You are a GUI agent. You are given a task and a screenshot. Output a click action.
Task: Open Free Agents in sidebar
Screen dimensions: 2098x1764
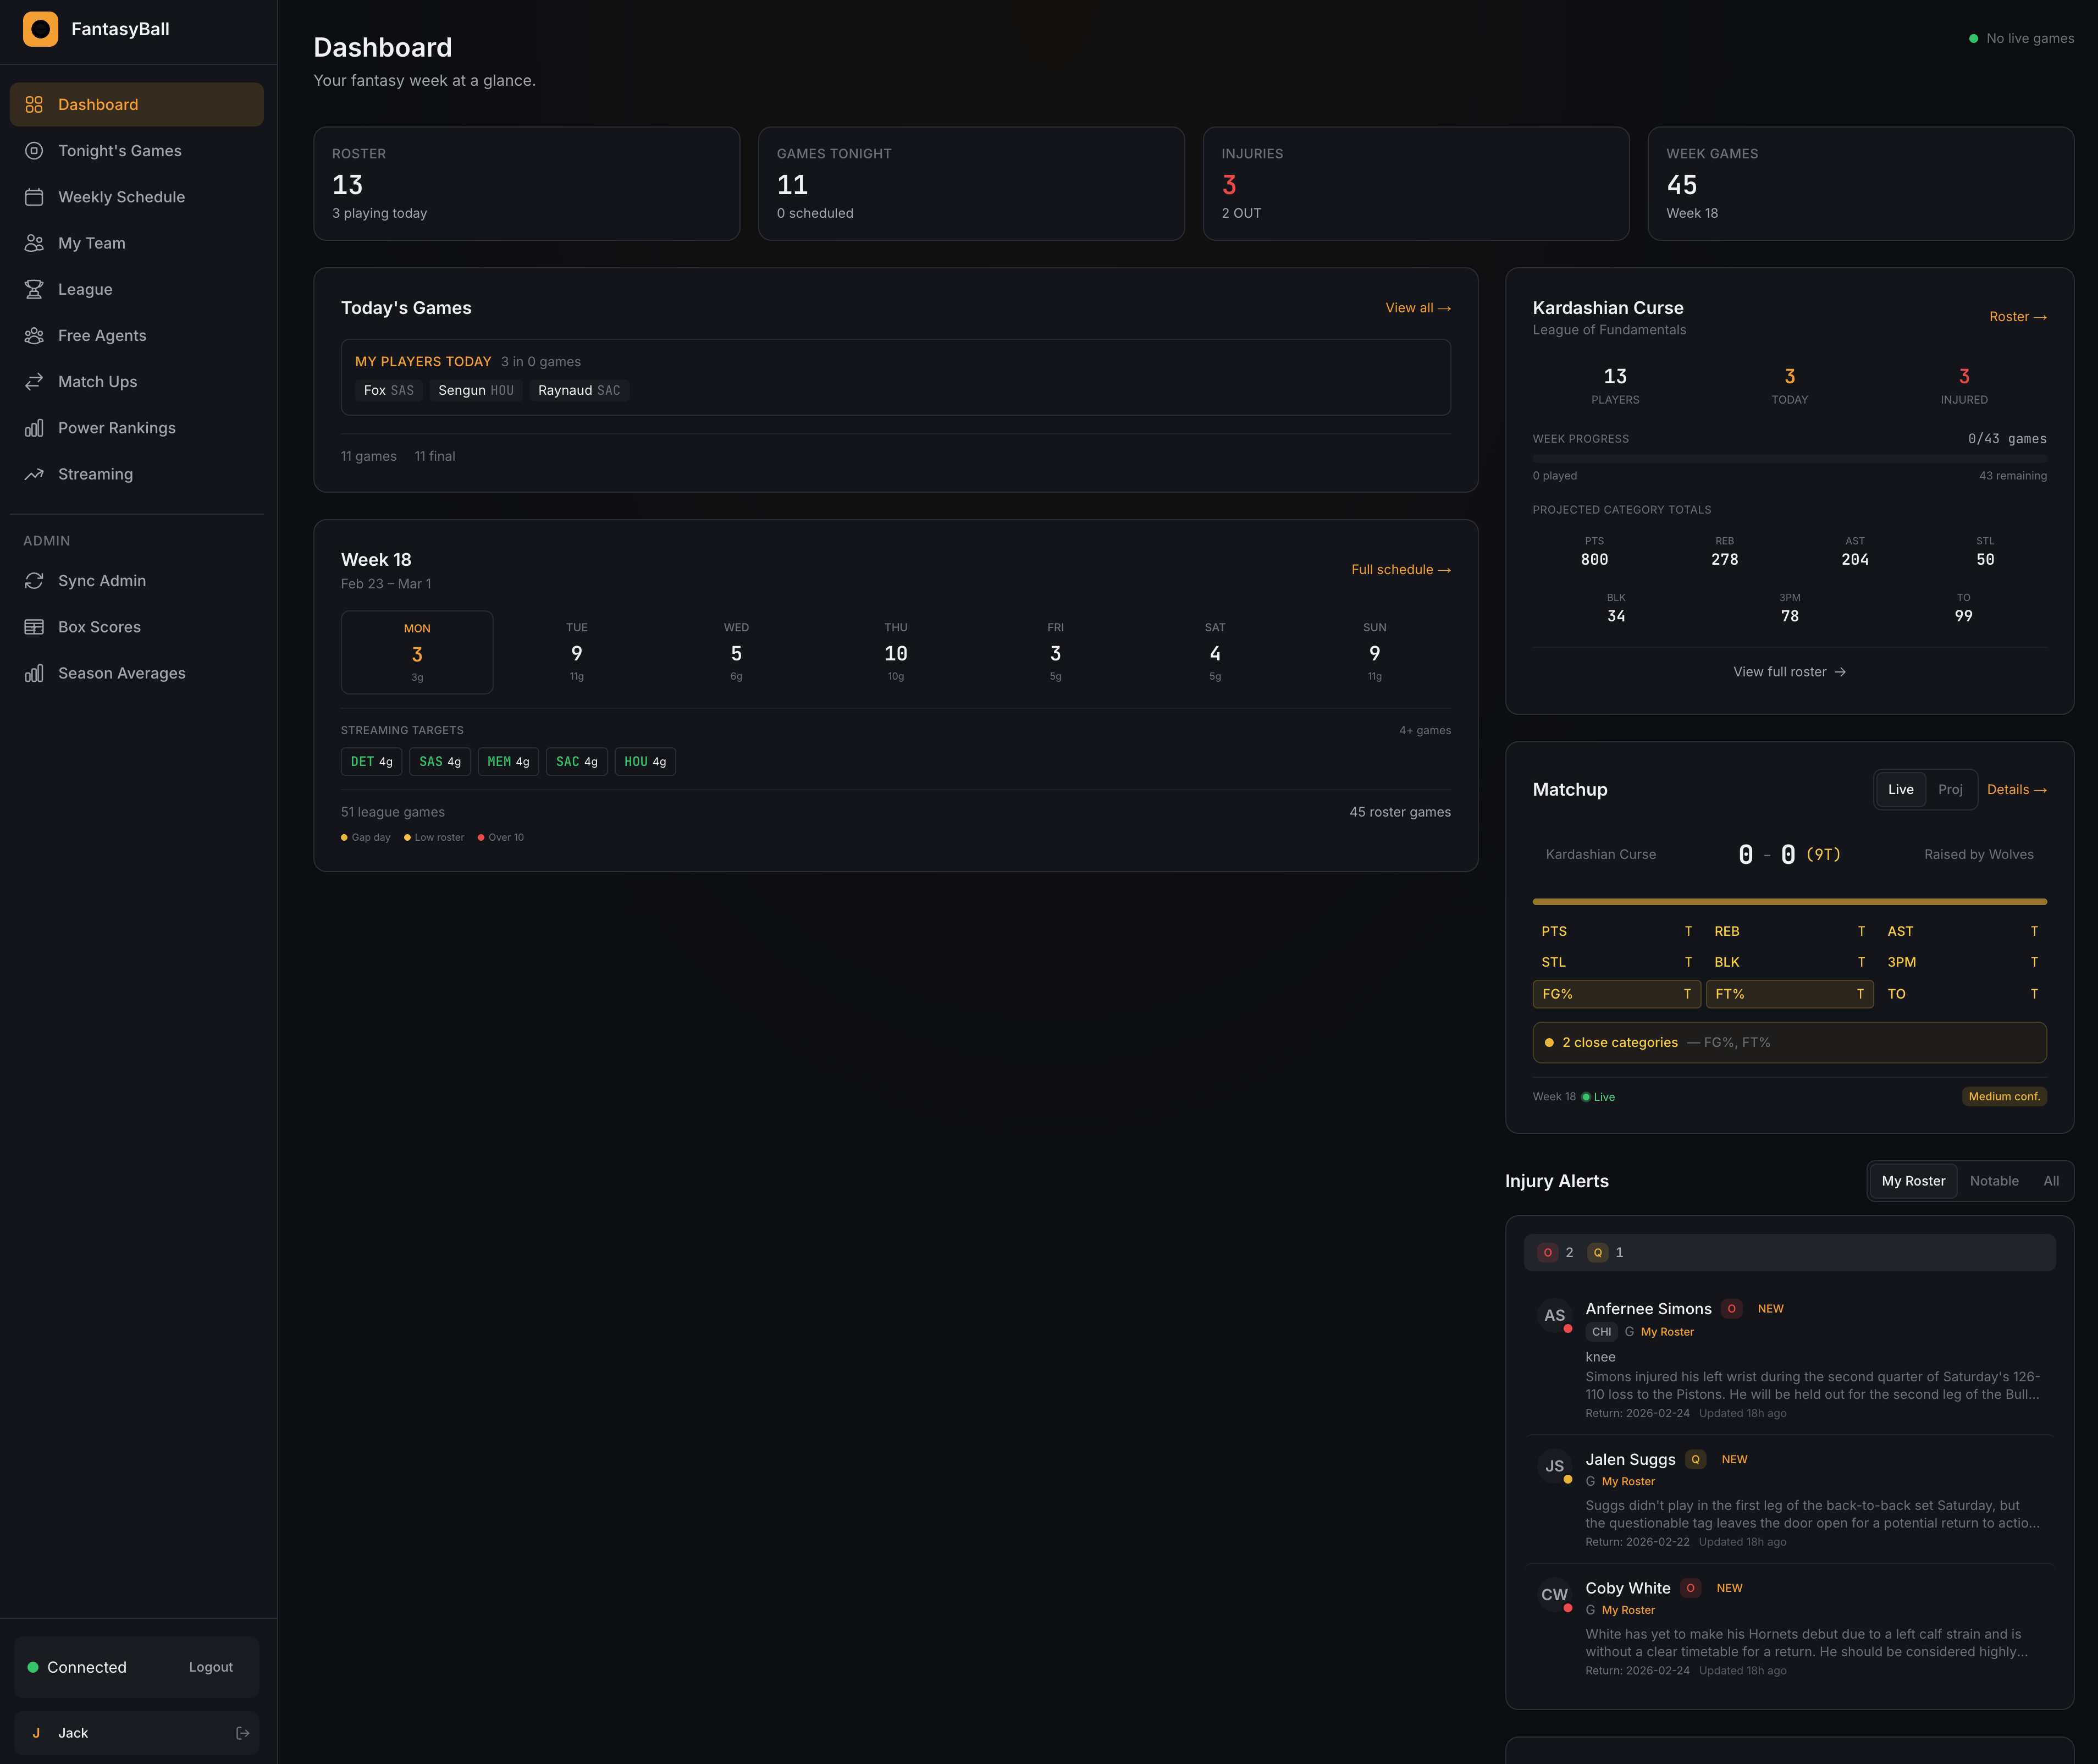102,336
